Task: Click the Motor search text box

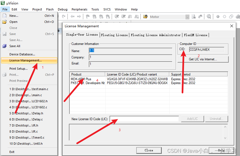Action: pyautogui.click(x=167, y=17)
